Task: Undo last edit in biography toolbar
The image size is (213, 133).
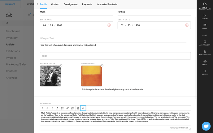Action: (x=42, y=108)
